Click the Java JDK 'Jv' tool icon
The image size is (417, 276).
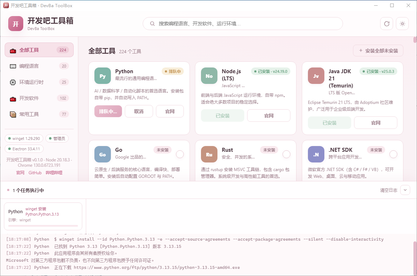(316, 76)
